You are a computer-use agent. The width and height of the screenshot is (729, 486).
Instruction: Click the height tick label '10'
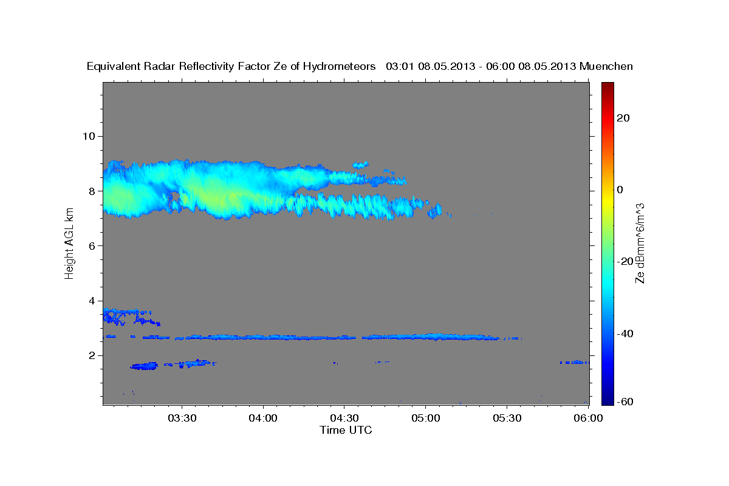click(x=89, y=135)
